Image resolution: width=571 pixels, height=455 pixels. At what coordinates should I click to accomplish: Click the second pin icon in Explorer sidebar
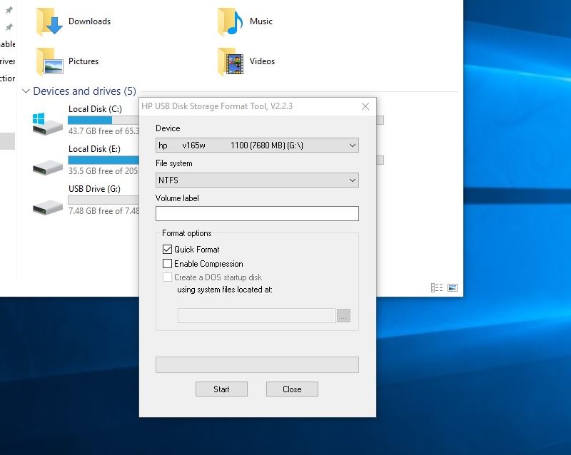(x=9, y=27)
